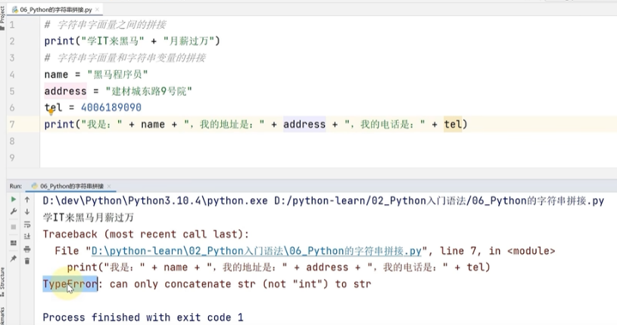Click gutter line number 1
The width and height of the screenshot is (617, 325).
tap(12, 25)
